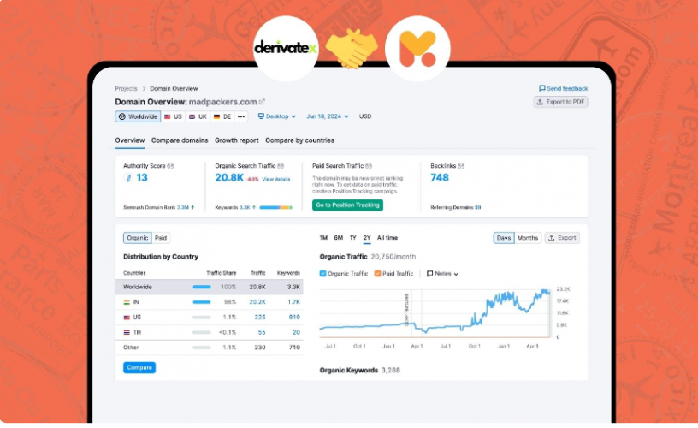Click Projects breadcrumb link
This screenshot has height=428, width=698.
pyautogui.click(x=126, y=88)
